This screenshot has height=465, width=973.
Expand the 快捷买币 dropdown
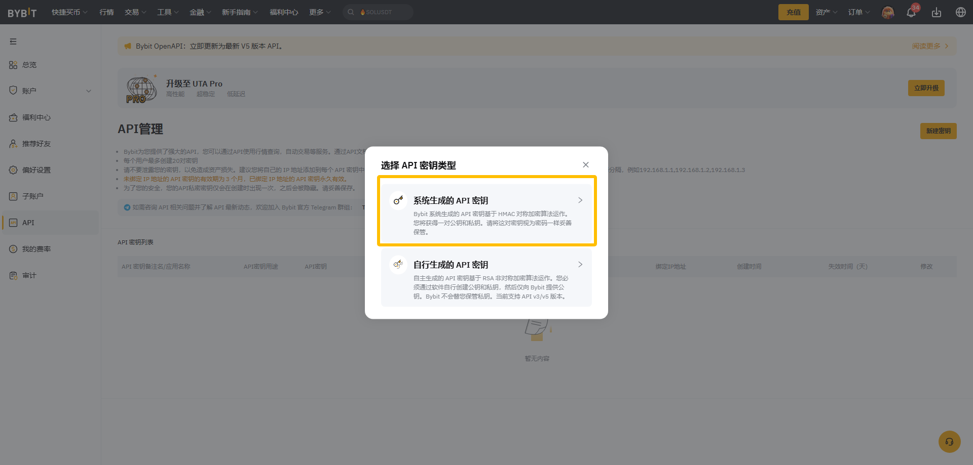tap(69, 12)
